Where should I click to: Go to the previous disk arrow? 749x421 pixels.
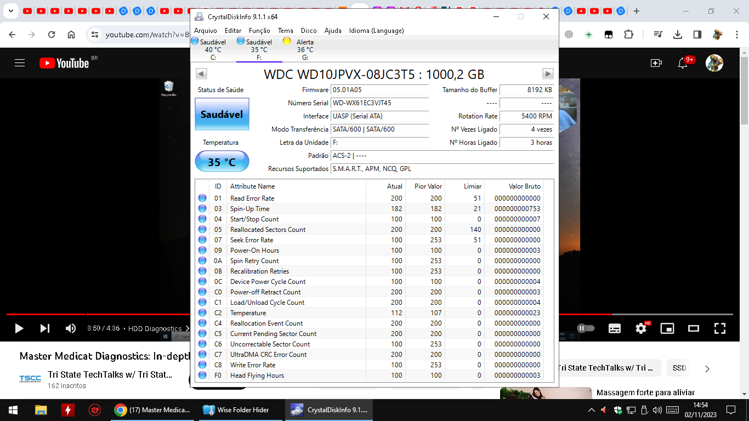(x=201, y=74)
